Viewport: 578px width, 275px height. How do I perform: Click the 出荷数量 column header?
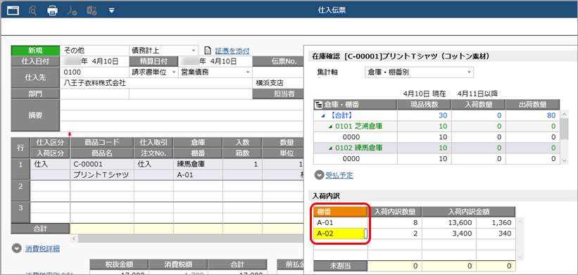tap(533, 105)
